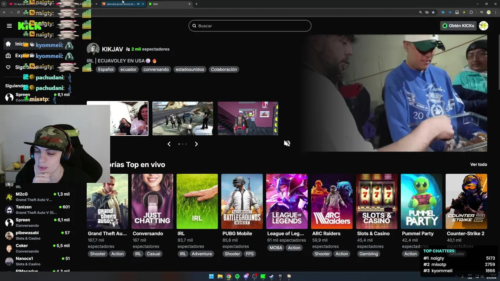Image resolution: width=500 pixels, height=281 pixels.
Task: Open Just Chatting category cover
Action: click(152, 201)
